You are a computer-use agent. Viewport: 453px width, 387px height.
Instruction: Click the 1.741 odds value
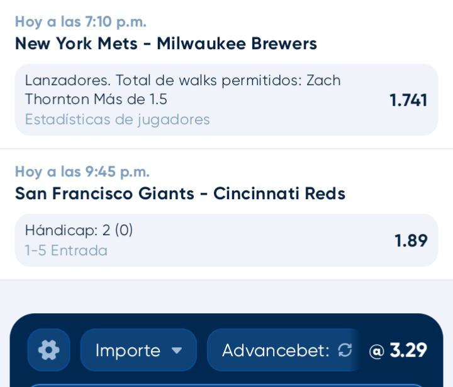[x=408, y=100]
